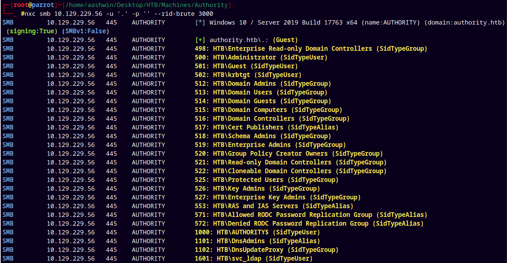Click the [+] success marker
The width and height of the screenshot is (507, 263).
point(200,40)
